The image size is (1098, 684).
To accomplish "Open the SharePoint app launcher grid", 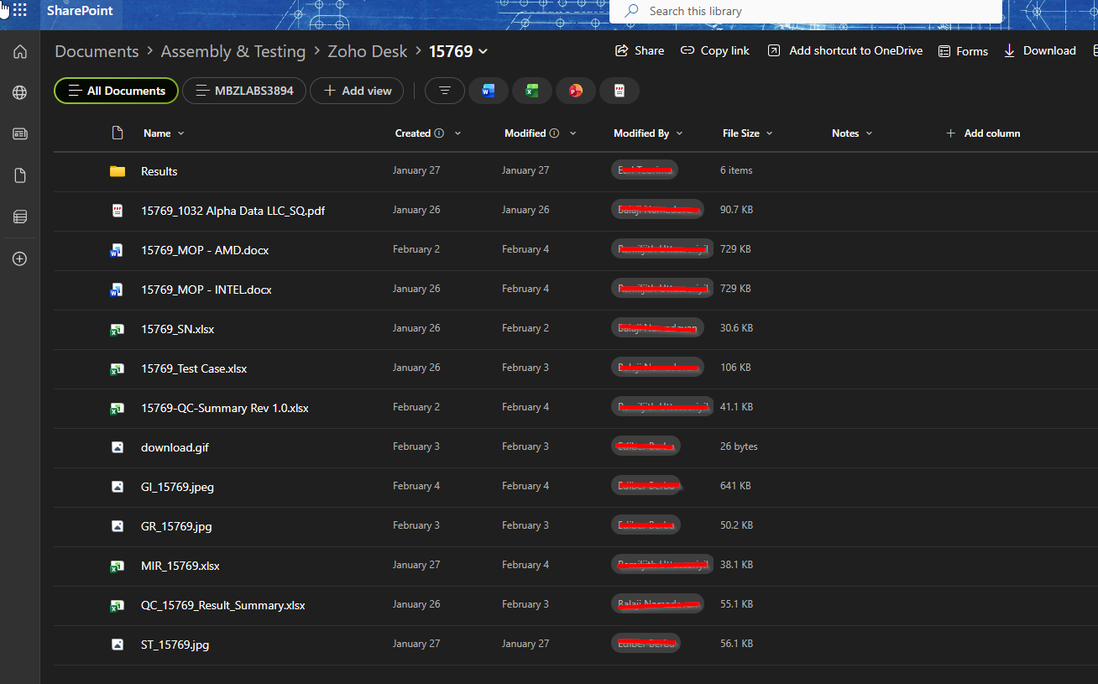I will pyautogui.click(x=19, y=11).
